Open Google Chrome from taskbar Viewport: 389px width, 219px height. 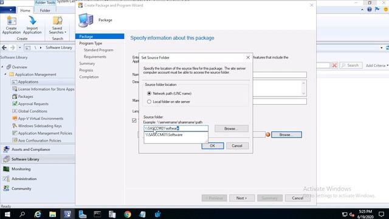pos(128,214)
